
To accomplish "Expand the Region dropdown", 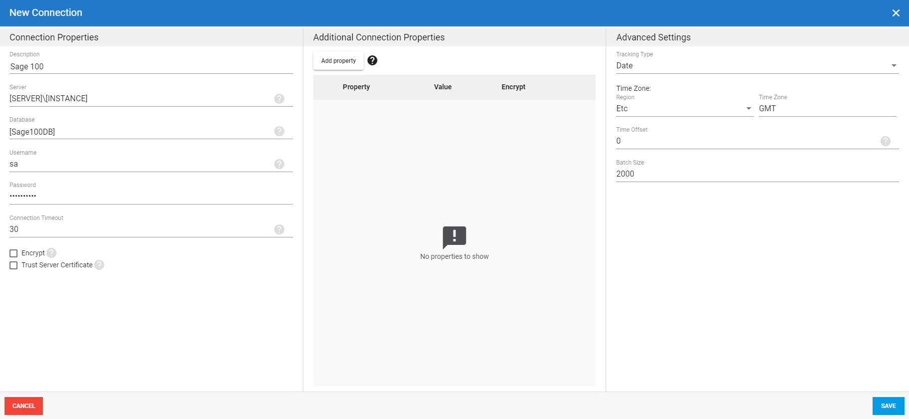I will coord(684,109).
